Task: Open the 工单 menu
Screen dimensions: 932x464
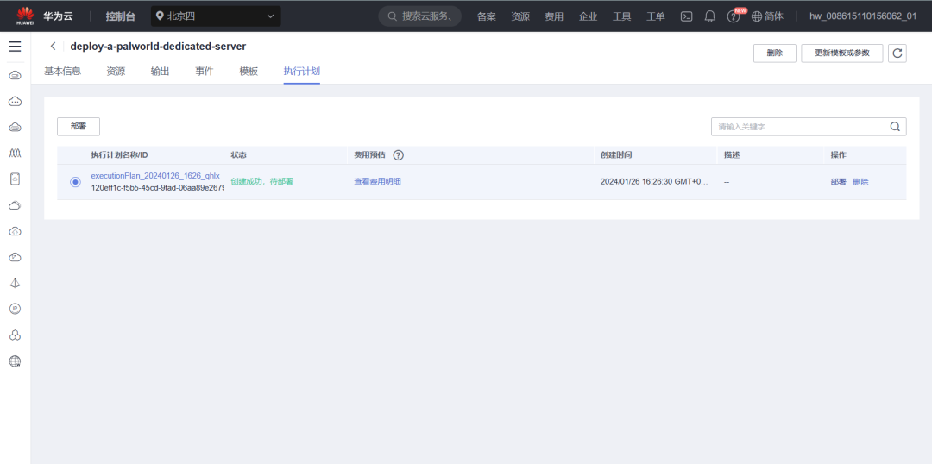Action: click(x=656, y=16)
